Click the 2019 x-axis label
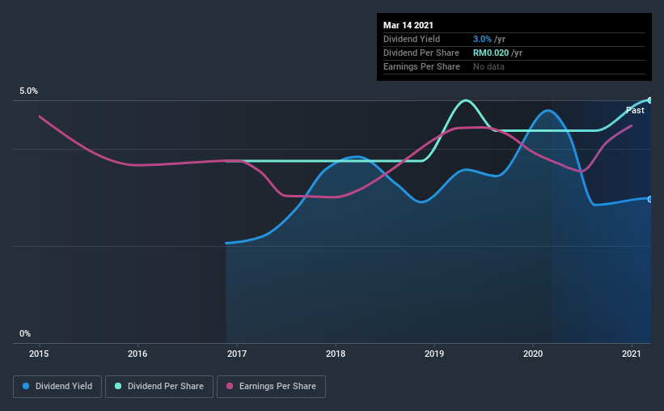The height and width of the screenshot is (411, 664). (434, 354)
